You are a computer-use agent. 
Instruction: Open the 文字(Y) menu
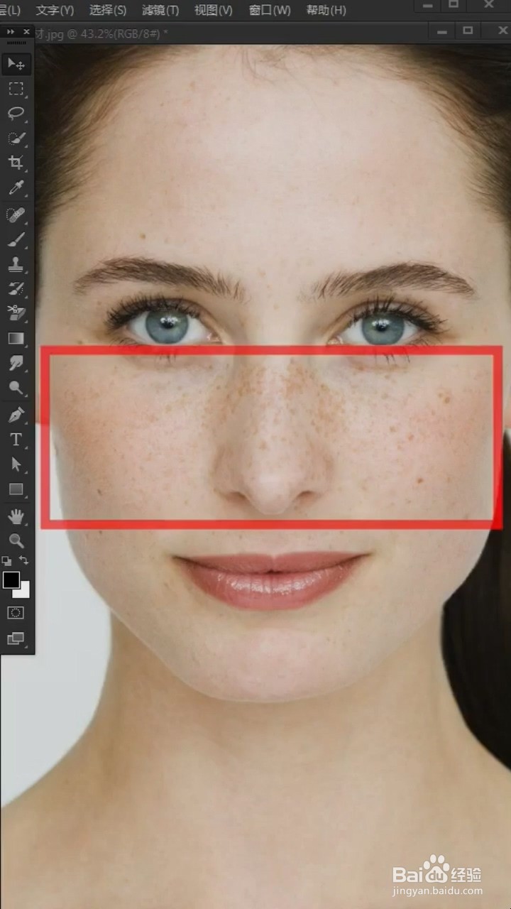[x=55, y=10]
